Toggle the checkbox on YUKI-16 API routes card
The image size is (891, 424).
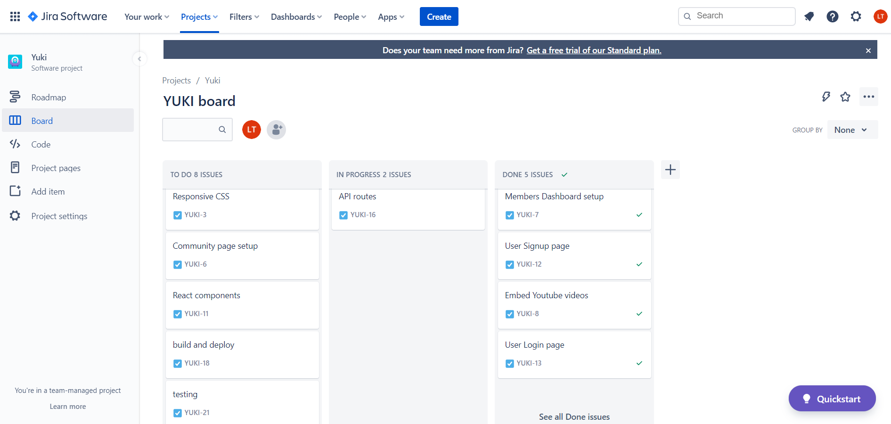click(x=343, y=215)
